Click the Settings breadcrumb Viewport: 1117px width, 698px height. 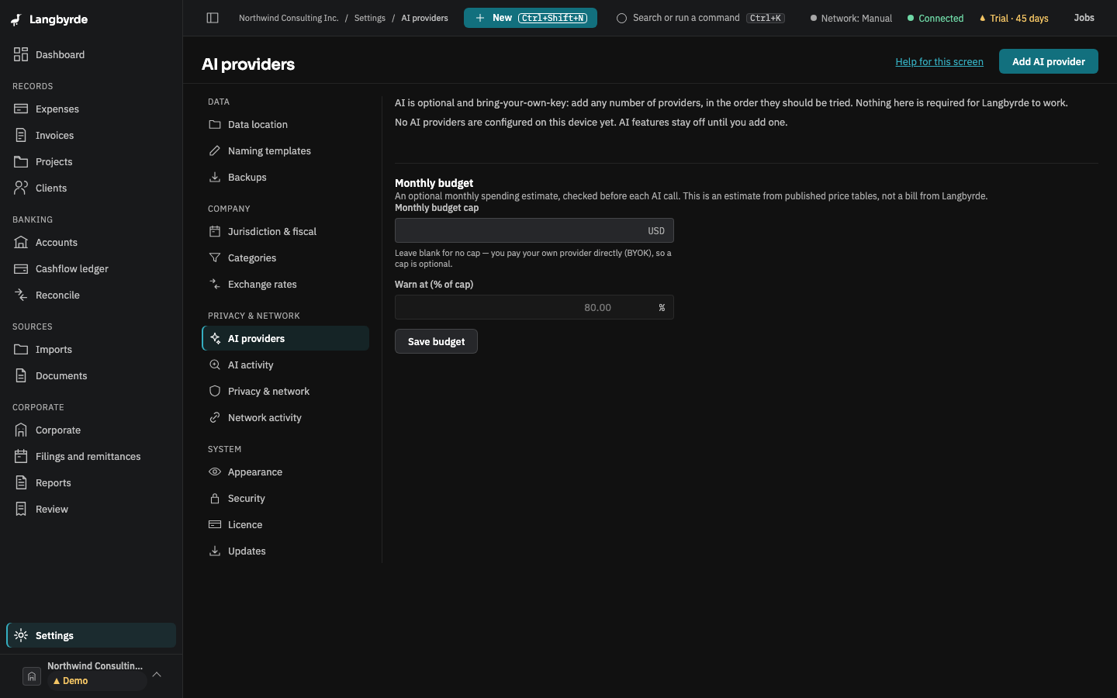(370, 18)
